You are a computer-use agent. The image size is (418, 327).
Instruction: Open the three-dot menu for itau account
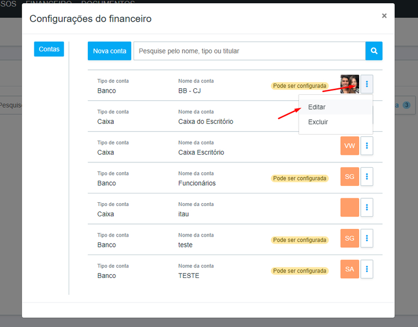pyautogui.click(x=367, y=208)
